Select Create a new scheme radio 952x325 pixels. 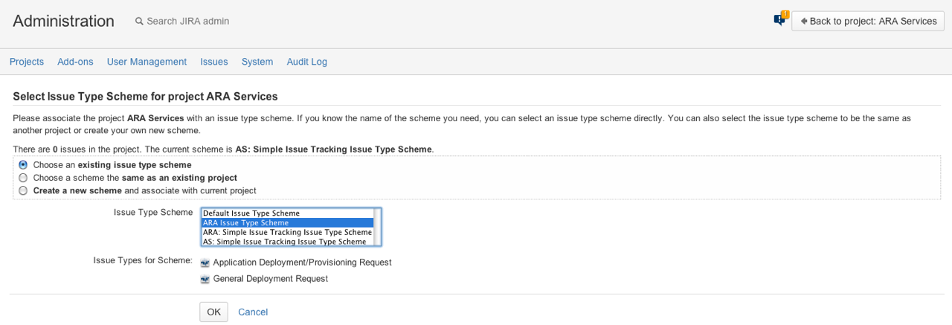(23, 190)
